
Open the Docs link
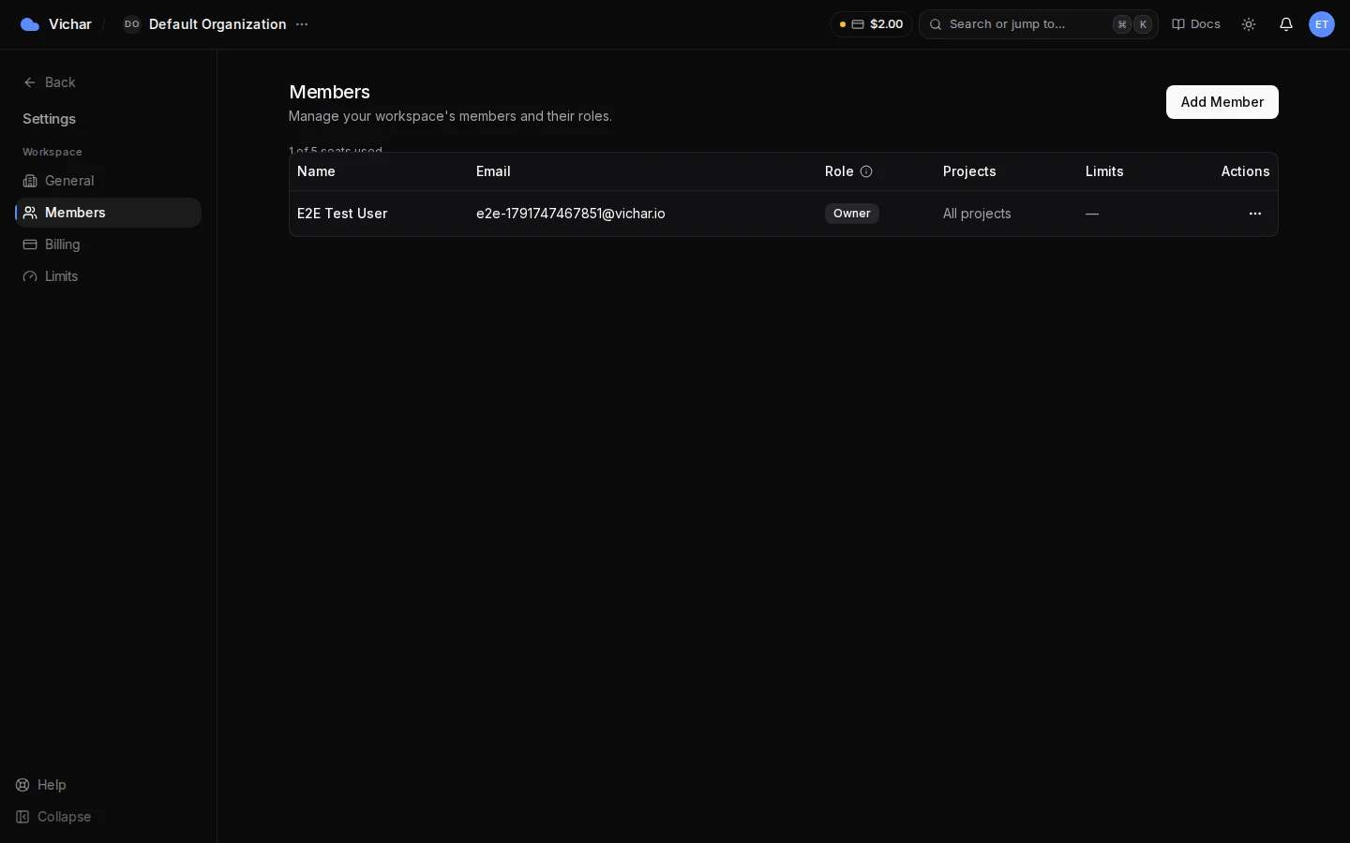(x=1196, y=24)
